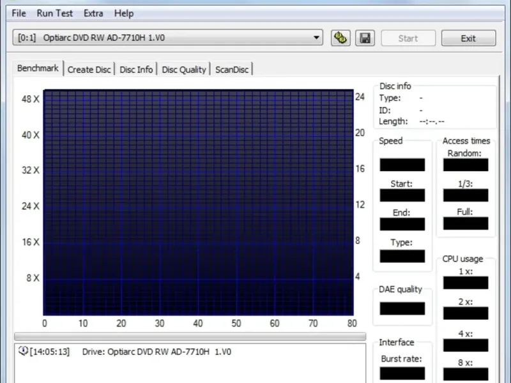This screenshot has width=511, height=383.
Task: Select the Benchmark tab
Action: click(x=38, y=68)
